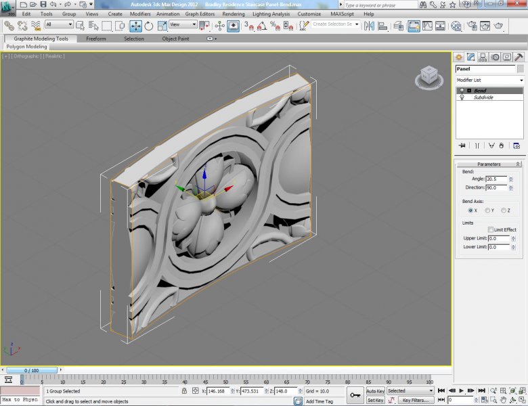Viewport: 528px width, 406px height.
Task: Switch to the Object Paint ribbon tab
Action: pyautogui.click(x=175, y=39)
